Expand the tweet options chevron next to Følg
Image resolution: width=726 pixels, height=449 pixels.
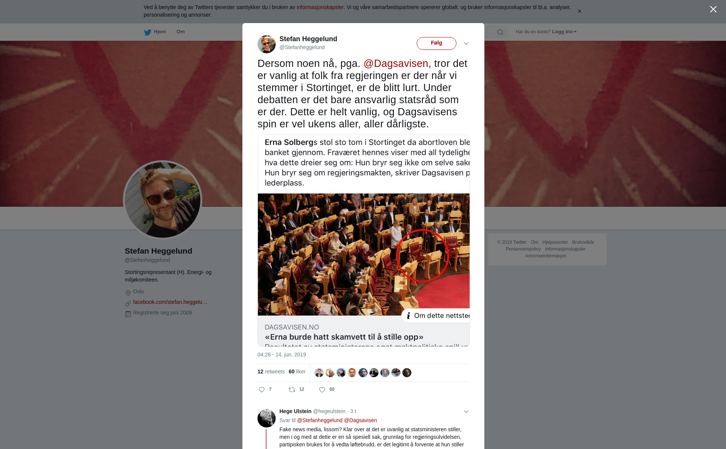tap(466, 43)
